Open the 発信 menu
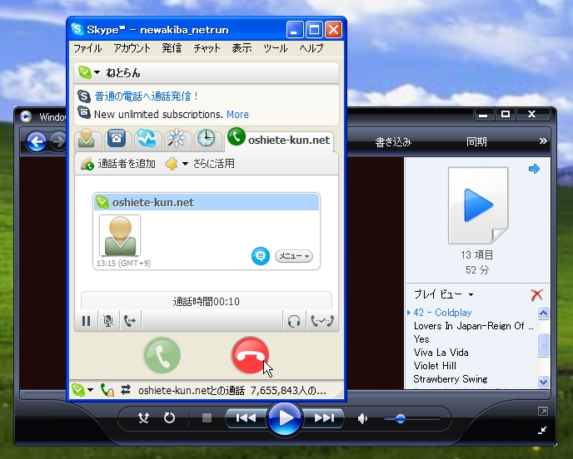The image size is (573, 459). (x=172, y=48)
